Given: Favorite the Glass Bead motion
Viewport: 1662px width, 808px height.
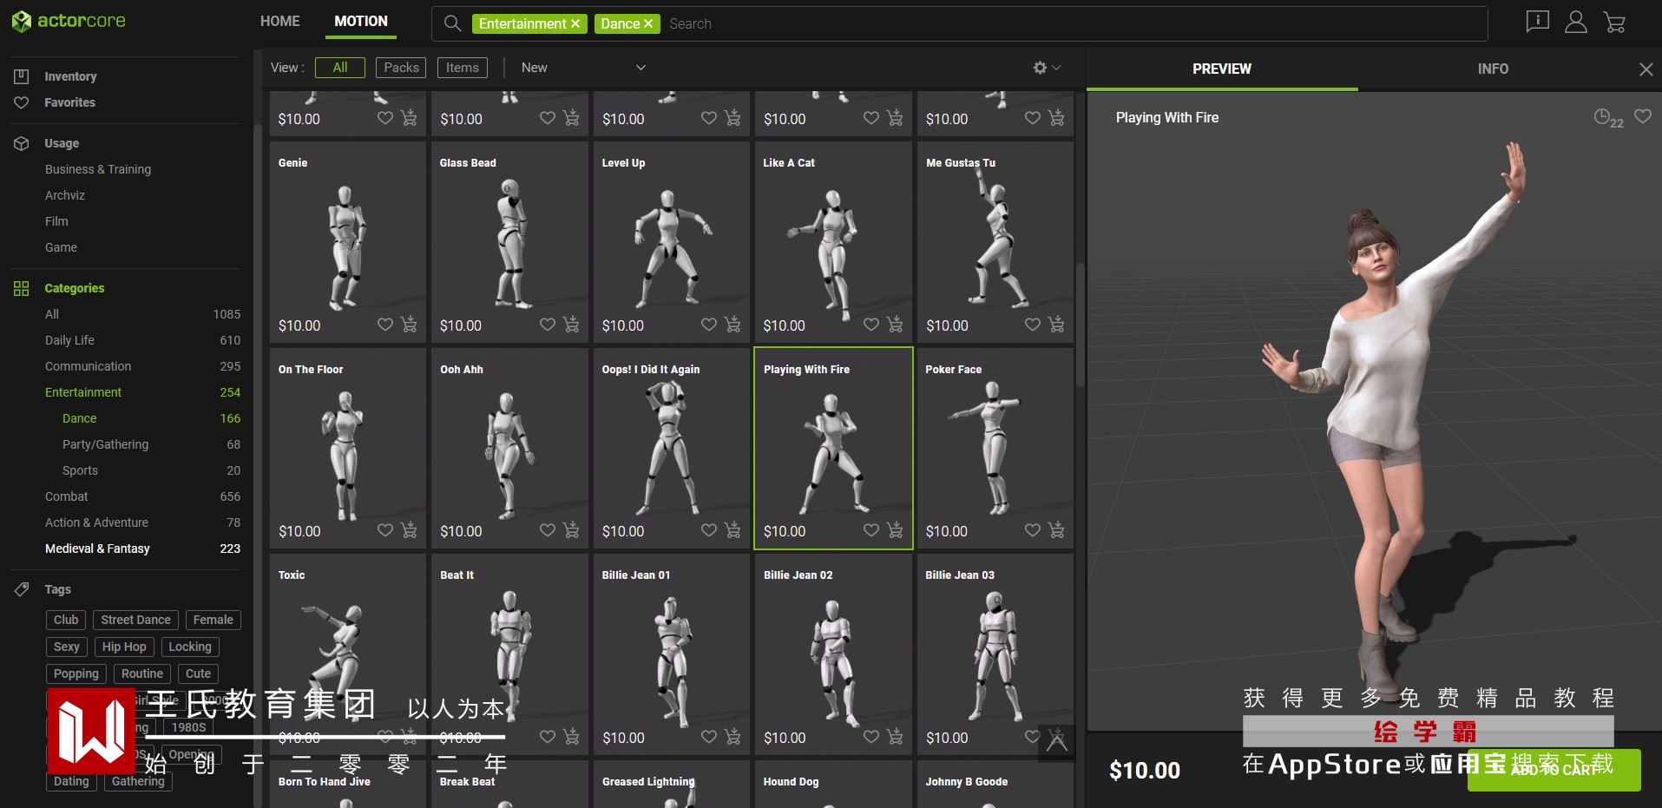Looking at the screenshot, I should pos(548,325).
